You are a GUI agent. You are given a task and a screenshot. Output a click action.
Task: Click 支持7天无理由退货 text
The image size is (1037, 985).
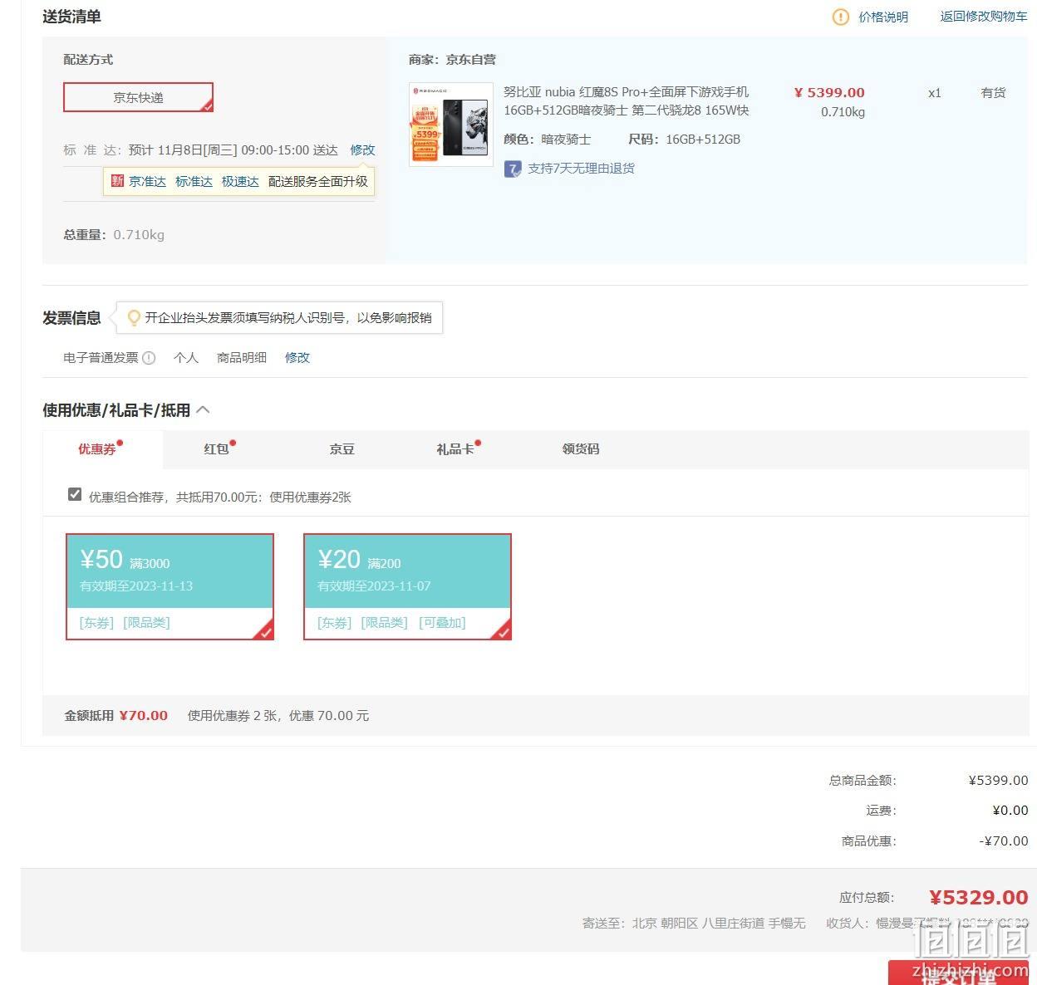tap(581, 169)
